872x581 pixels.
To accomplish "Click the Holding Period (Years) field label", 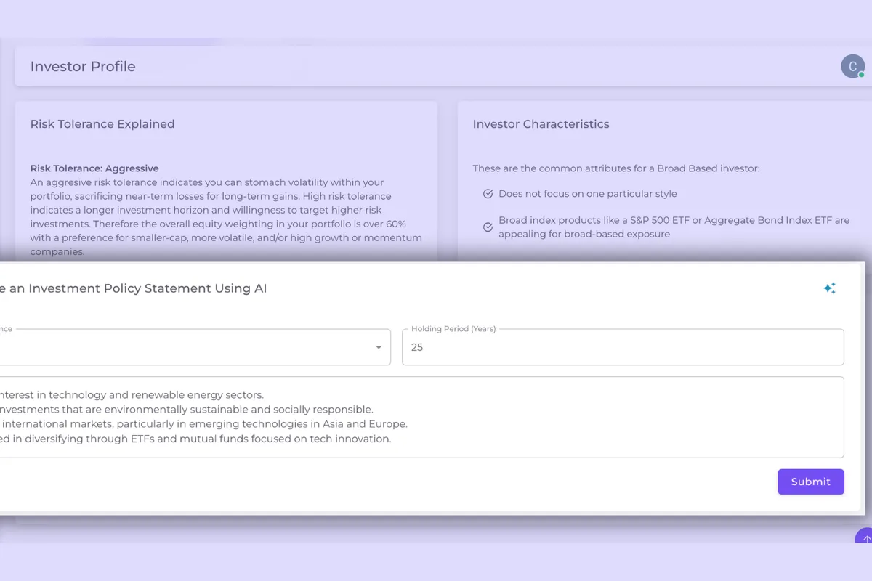I will (x=453, y=329).
